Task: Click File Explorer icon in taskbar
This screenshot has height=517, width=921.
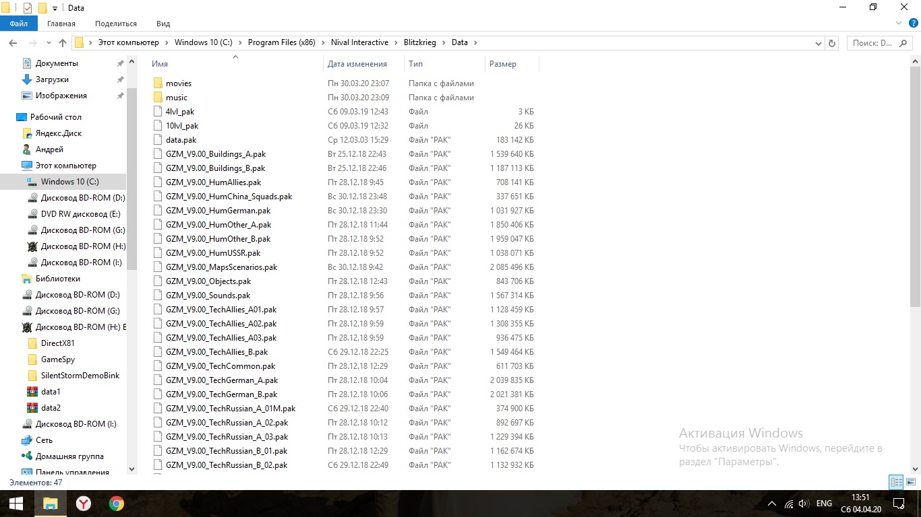Action: pyautogui.click(x=51, y=503)
